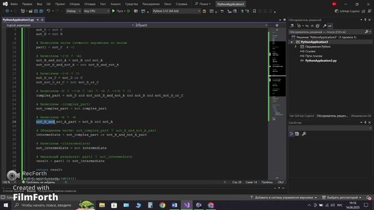Click the wrench Properties icon in Solution Explorer
This screenshot has height=210, width=374.
tap(324, 26)
